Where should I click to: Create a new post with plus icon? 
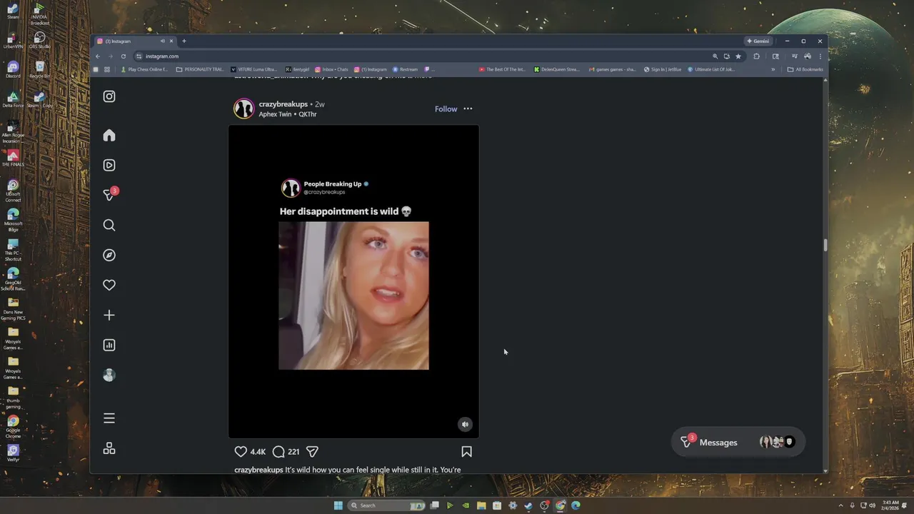tap(109, 315)
